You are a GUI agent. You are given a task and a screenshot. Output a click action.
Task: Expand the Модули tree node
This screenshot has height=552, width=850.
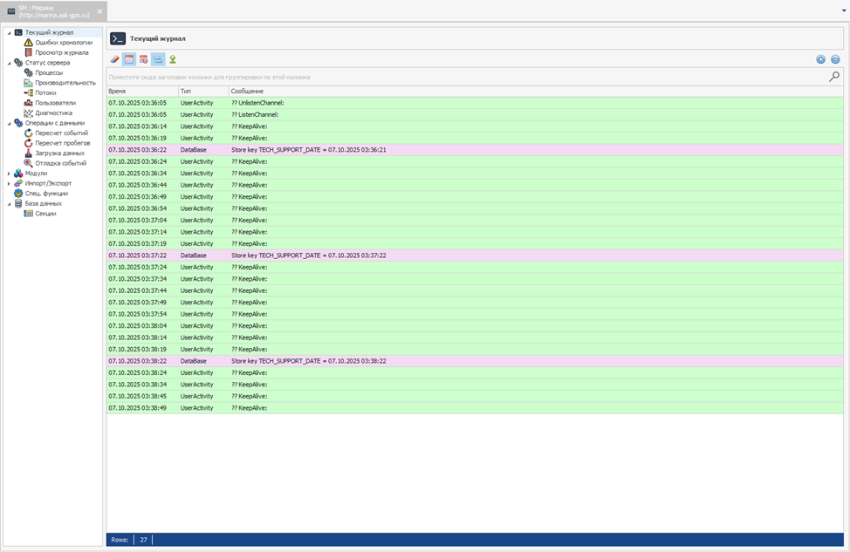[9, 174]
